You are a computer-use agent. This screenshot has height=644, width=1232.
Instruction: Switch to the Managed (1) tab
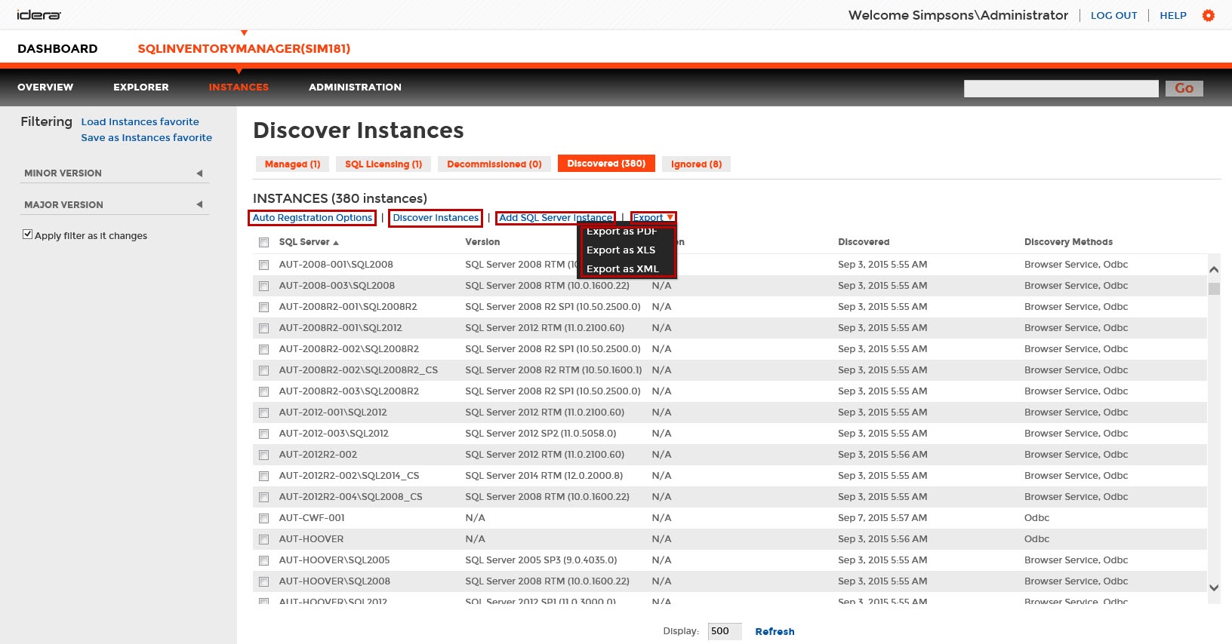tap(292, 164)
